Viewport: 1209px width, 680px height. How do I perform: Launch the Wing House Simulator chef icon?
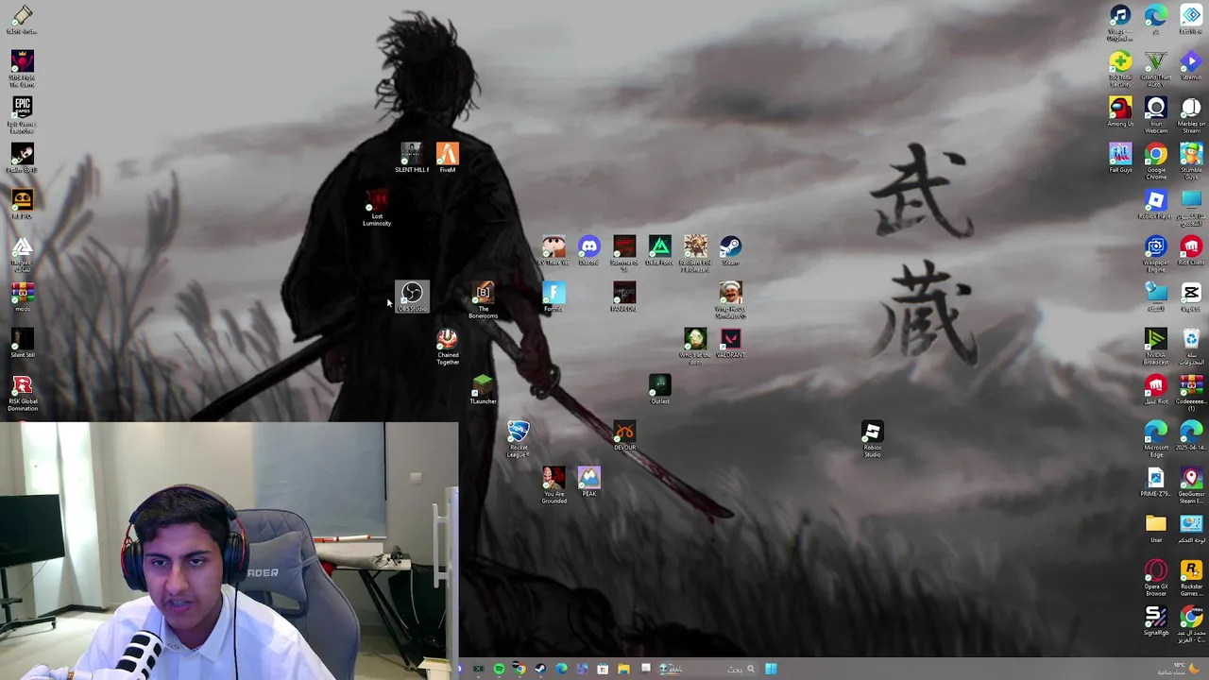point(730,299)
